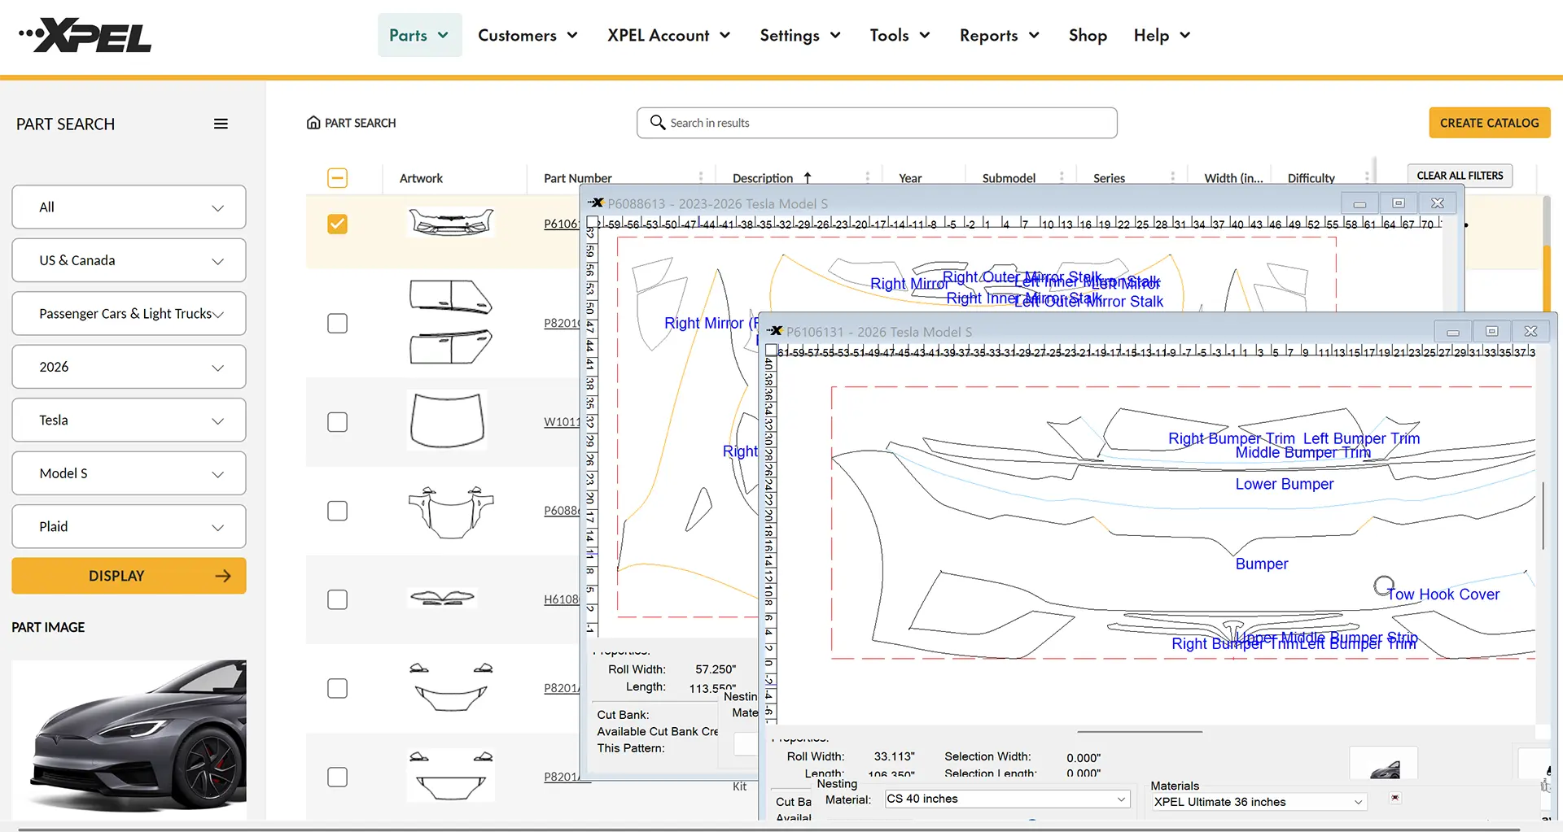Uncheck the selected P6106 bumper row checkbox
The width and height of the screenshot is (1563, 832).
tap(337, 224)
